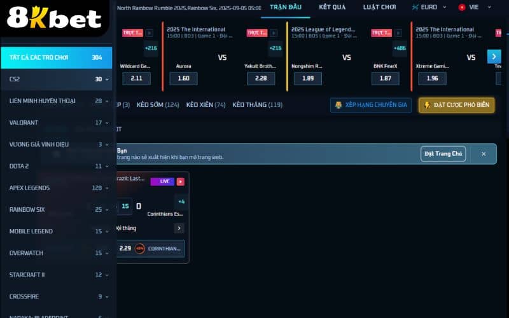Click the 2025 League of Legends match title
The width and height of the screenshot is (509, 318).
click(x=323, y=29)
